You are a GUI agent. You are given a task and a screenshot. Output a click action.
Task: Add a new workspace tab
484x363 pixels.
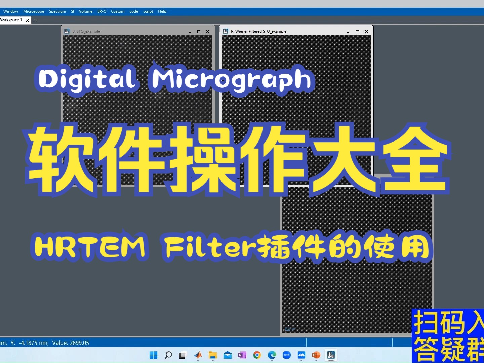(35, 20)
